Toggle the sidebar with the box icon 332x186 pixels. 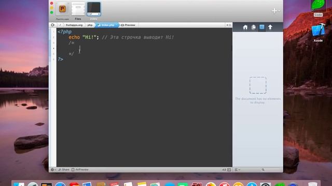[229, 169]
